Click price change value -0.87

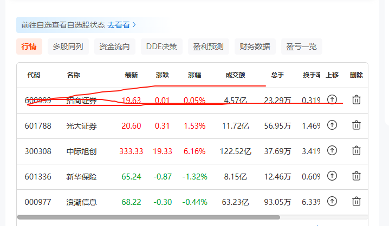click(163, 177)
